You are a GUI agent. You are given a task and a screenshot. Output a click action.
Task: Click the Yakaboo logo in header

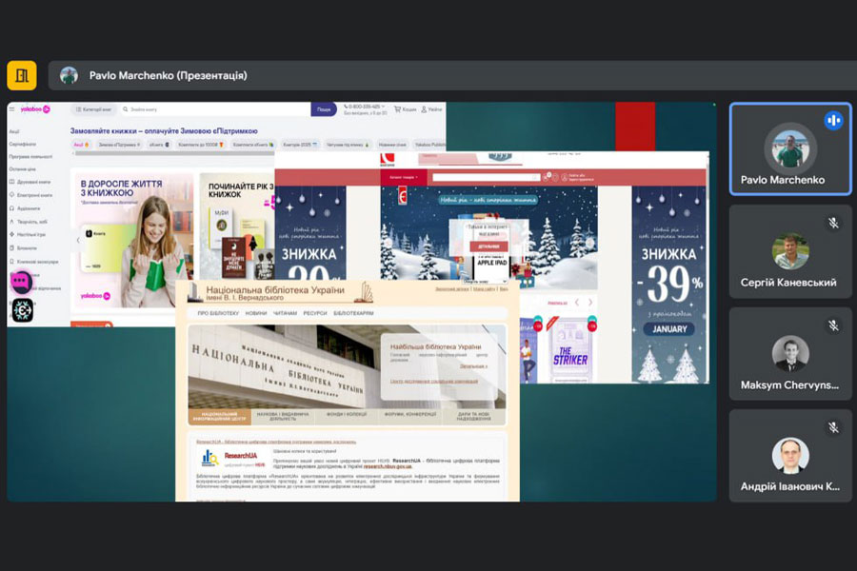35,109
